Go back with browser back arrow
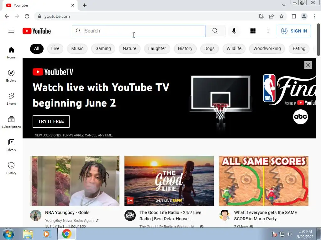Image resolution: width=321 pixels, height=240 pixels. point(7,16)
